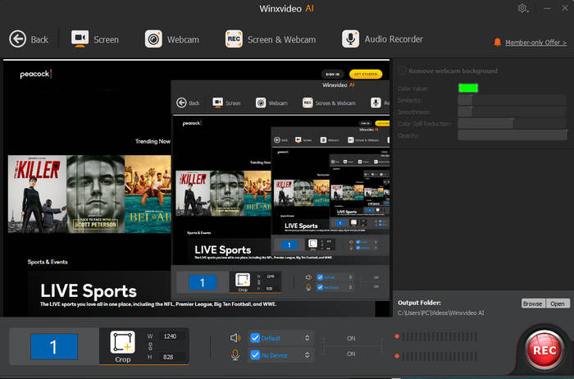Click Browse for output folder
This screenshot has width=574, height=379.
coord(533,304)
